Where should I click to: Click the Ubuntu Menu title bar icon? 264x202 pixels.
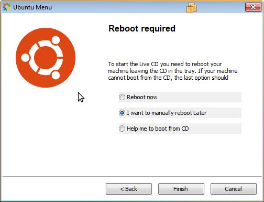click(7, 7)
